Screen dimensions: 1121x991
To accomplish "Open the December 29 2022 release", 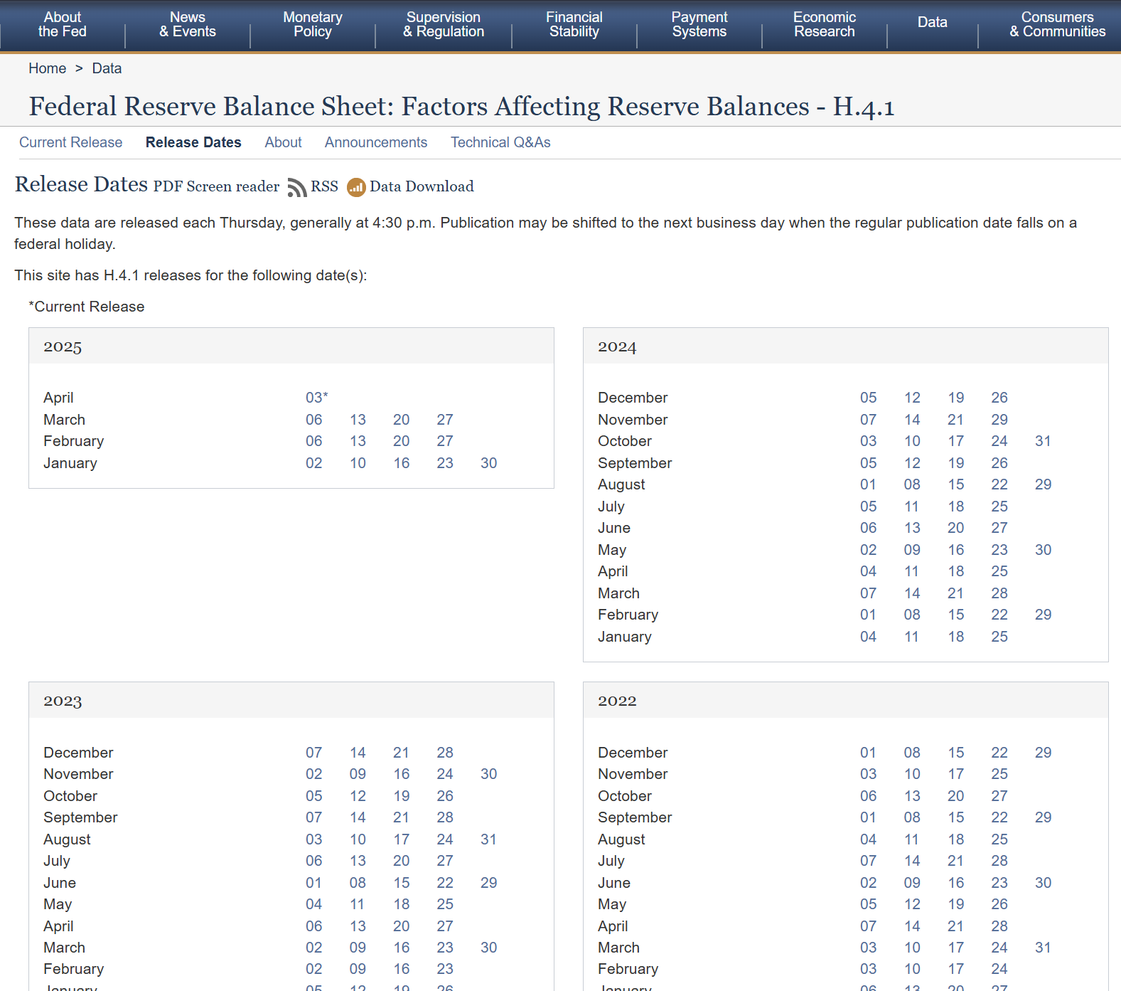I will [1043, 753].
